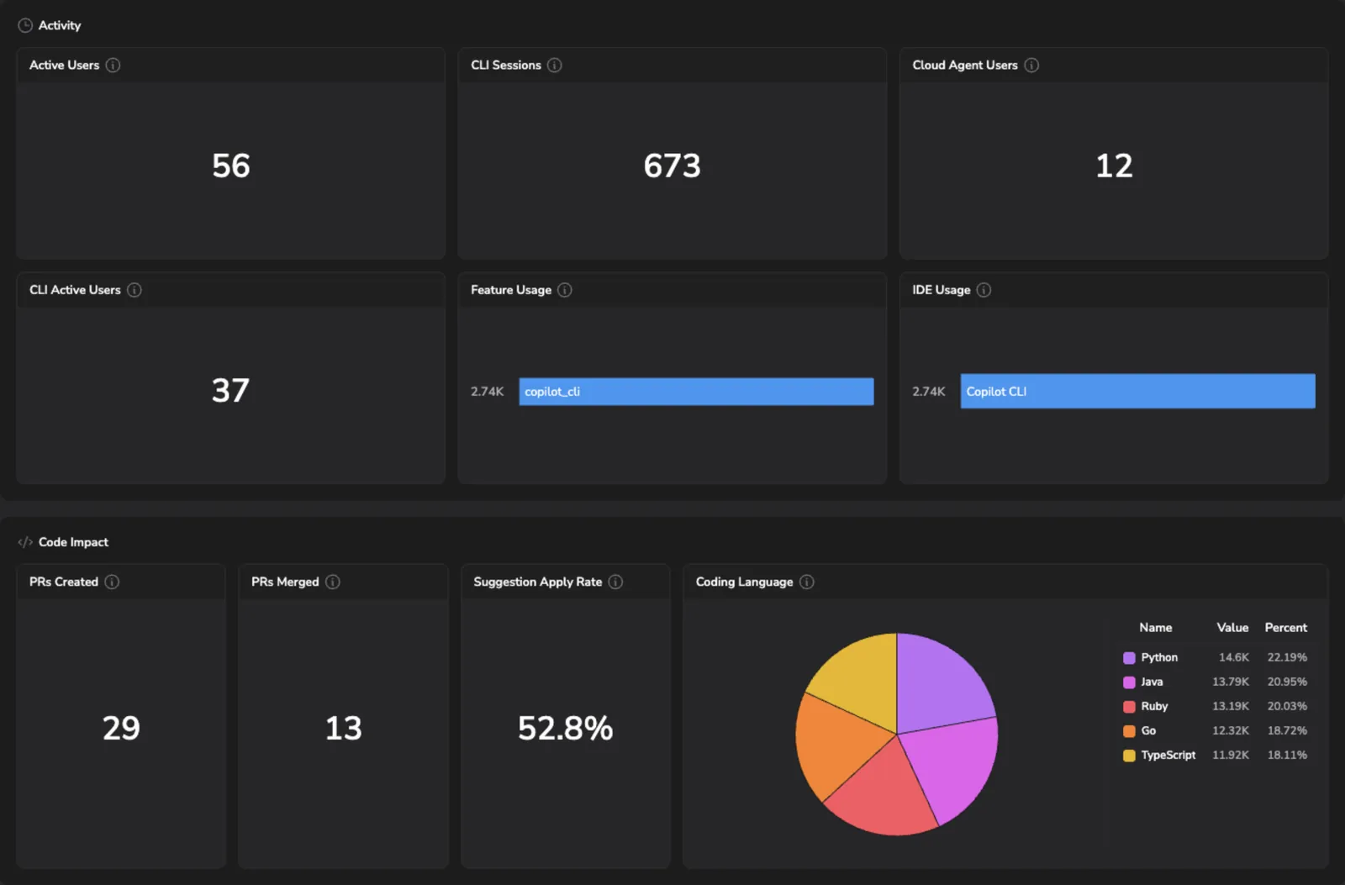Click the 2.74K label in Feature Usage
Image resolution: width=1345 pixels, height=885 pixels.
[487, 392]
